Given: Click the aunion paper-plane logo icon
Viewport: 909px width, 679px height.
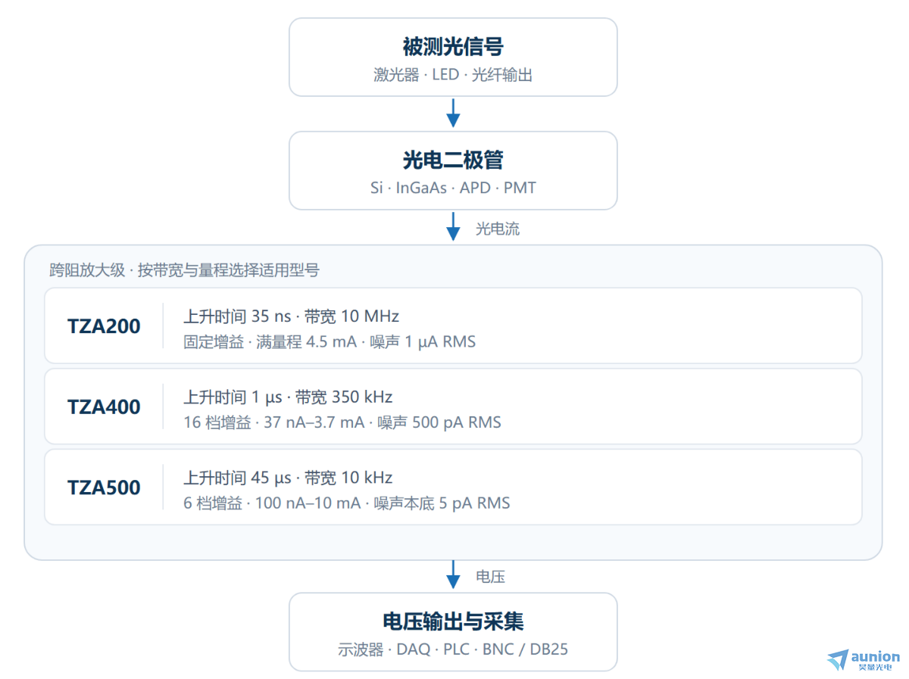Looking at the screenshot, I should point(838,660).
